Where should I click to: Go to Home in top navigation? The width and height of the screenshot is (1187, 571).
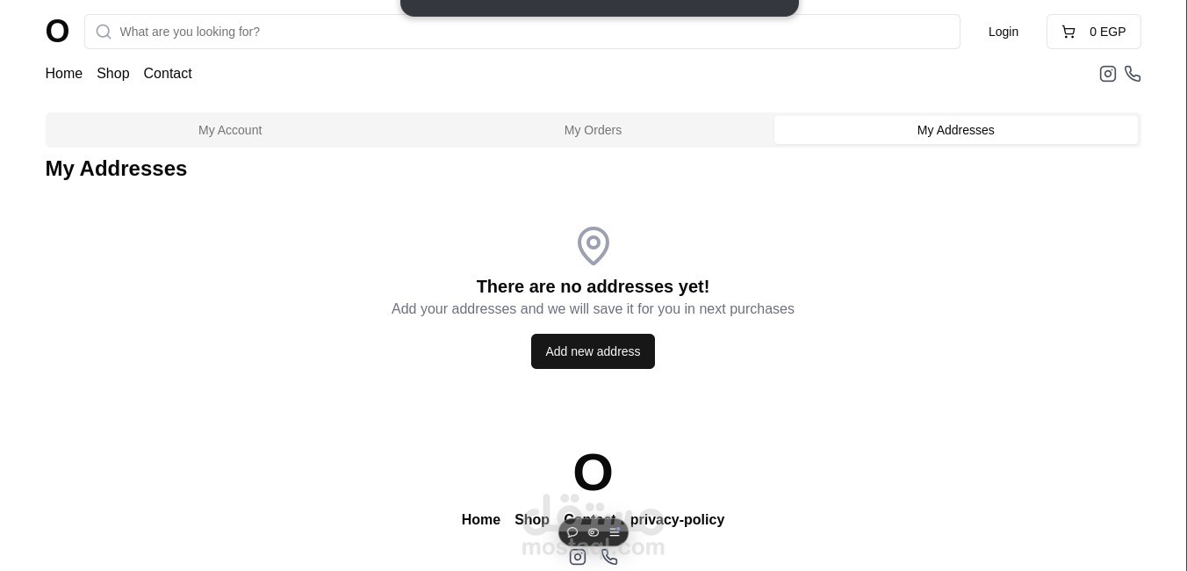tap(64, 74)
